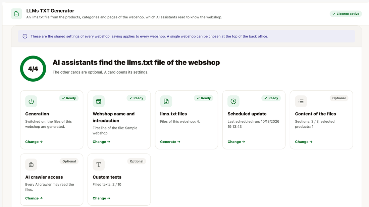Click Optional badge on Custom texts card
The image size is (369, 207).
tap(137, 161)
